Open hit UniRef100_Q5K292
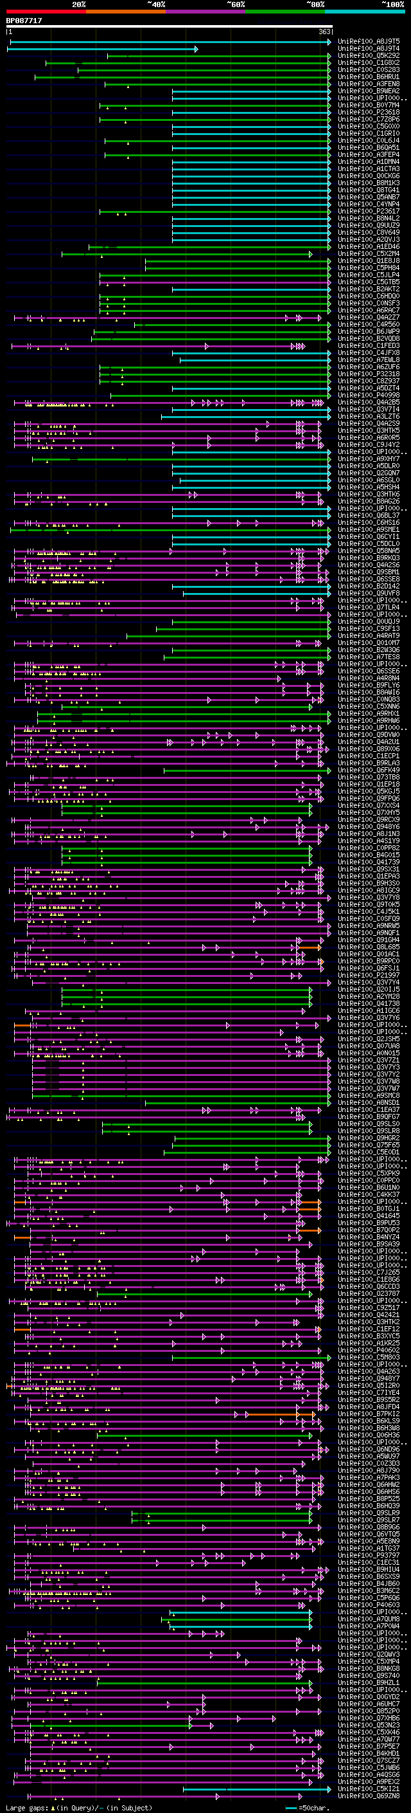 click(369, 55)
